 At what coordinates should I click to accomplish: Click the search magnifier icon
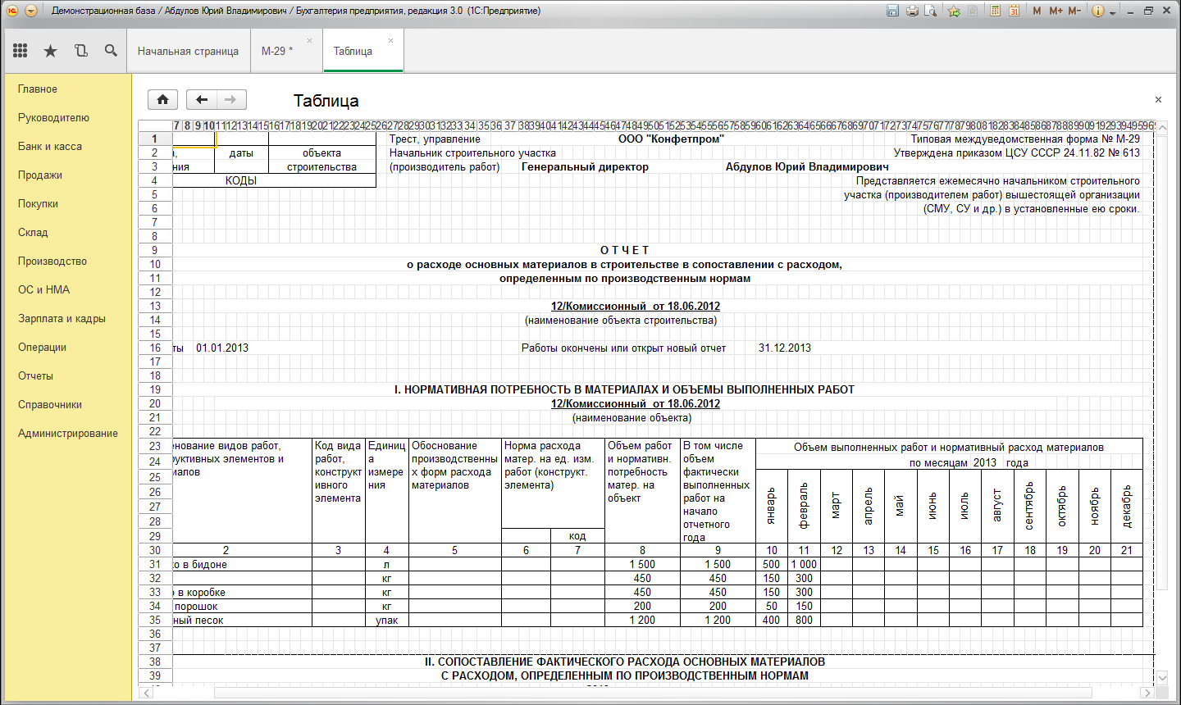pyautogui.click(x=111, y=51)
